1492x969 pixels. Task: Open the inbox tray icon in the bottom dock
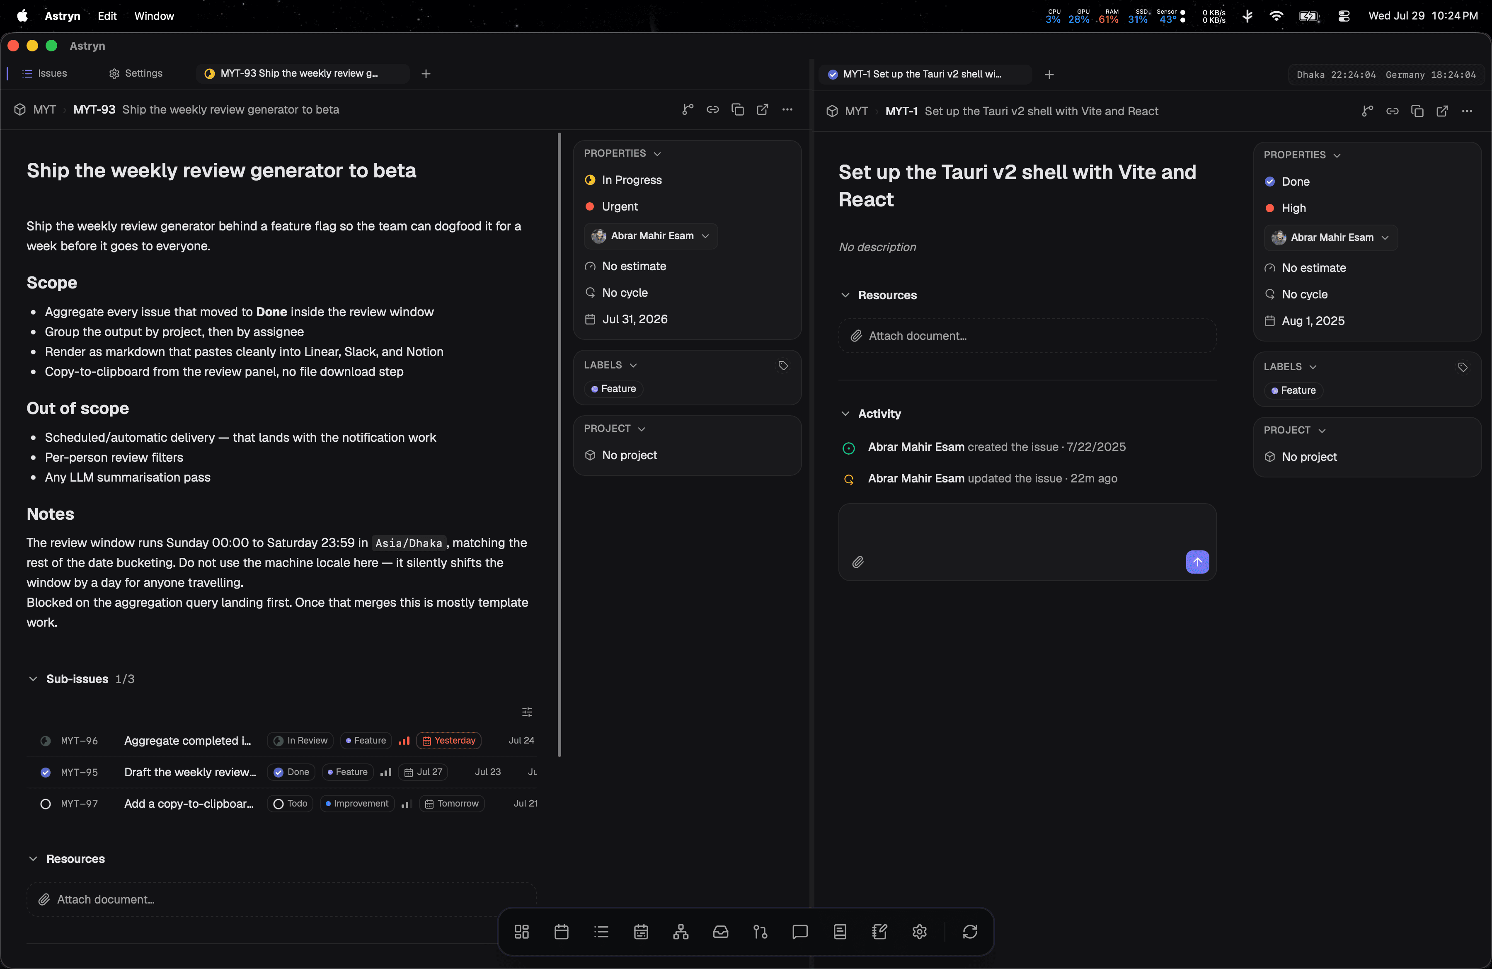point(720,931)
